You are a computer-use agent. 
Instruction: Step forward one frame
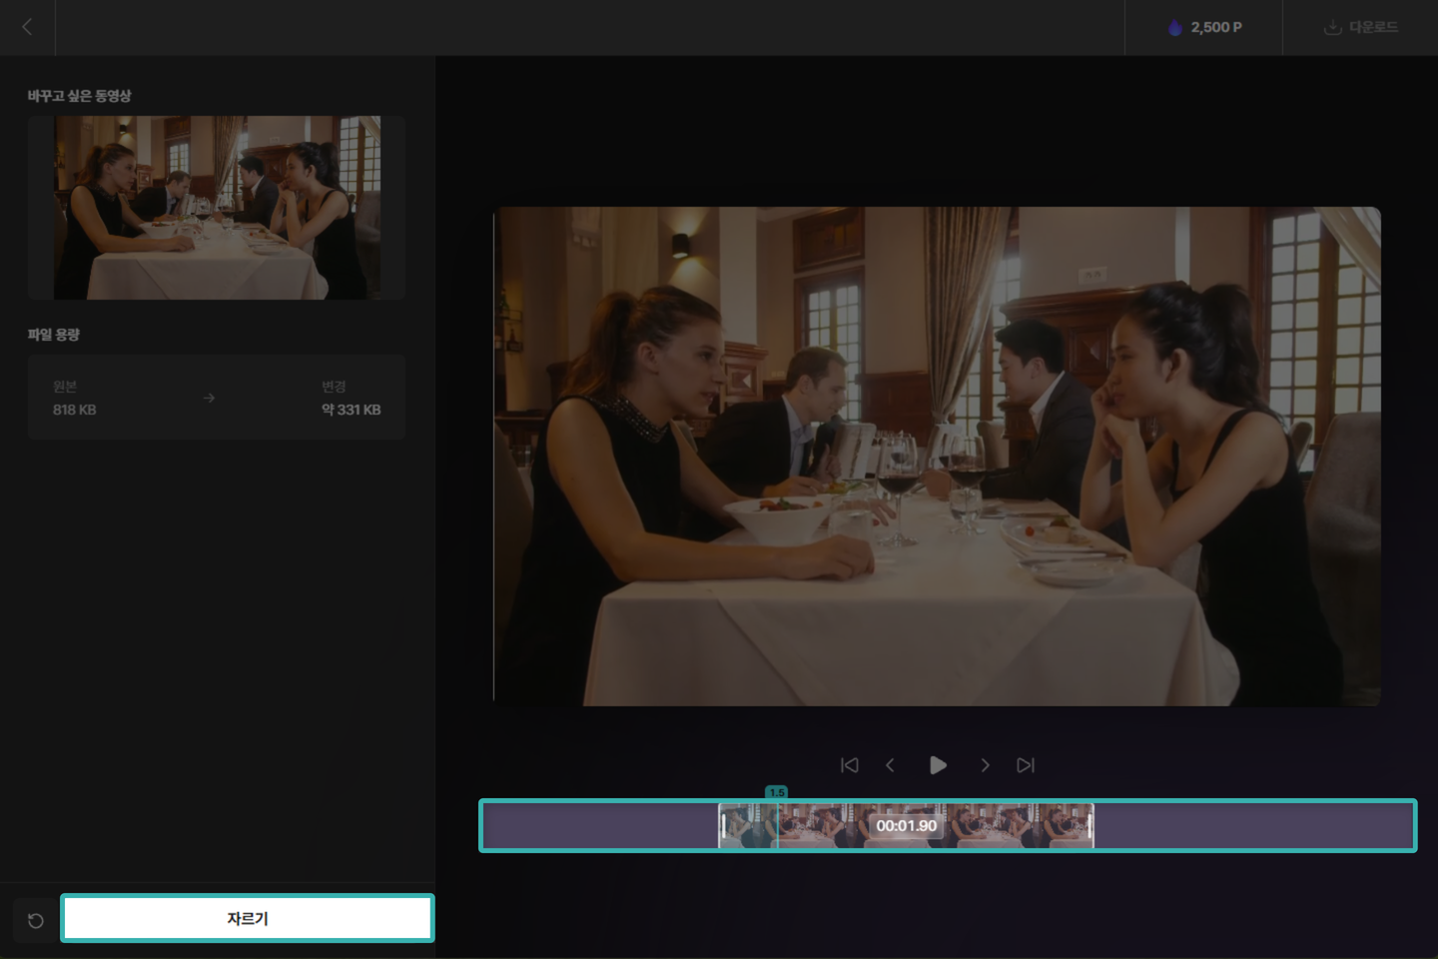pos(985,765)
